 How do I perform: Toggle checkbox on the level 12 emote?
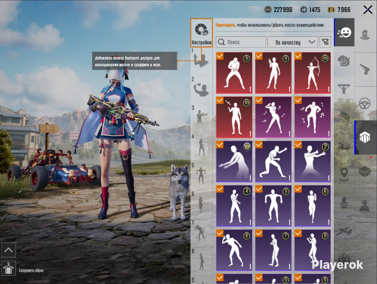(x=220, y=145)
